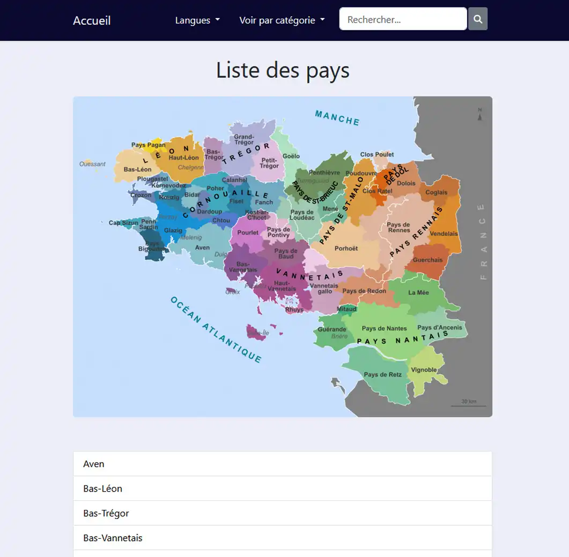Click the Glazig region label
Viewport: 569px width, 557px height.
tap(173, 230)
